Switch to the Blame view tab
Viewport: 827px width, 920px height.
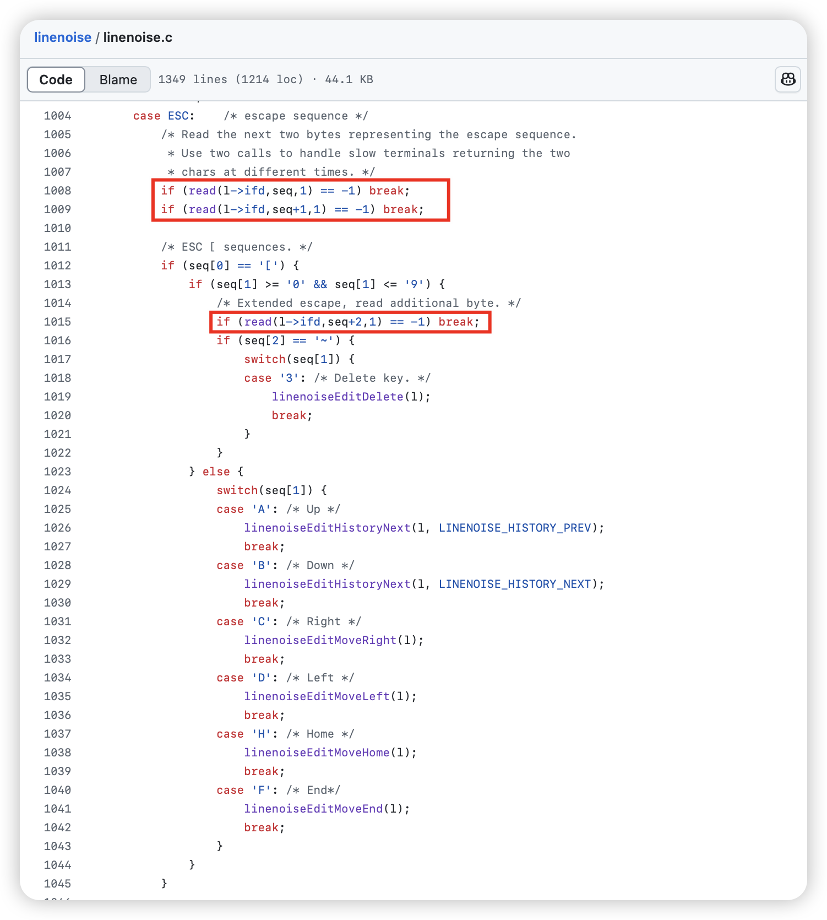[x=118, y=80]
